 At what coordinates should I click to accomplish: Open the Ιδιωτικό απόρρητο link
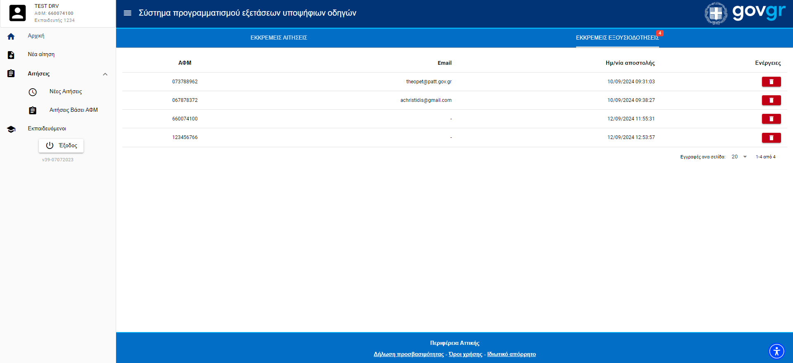pyautogui.click(x=511, y=354)
